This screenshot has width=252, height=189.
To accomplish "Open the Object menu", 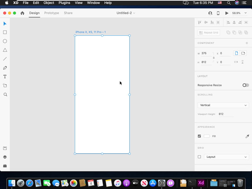I will click(49, 3).
